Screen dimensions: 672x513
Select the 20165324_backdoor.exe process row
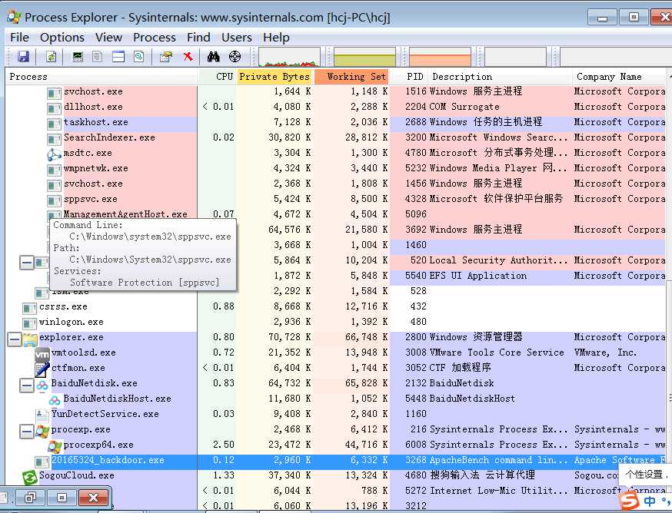(336, 462)
